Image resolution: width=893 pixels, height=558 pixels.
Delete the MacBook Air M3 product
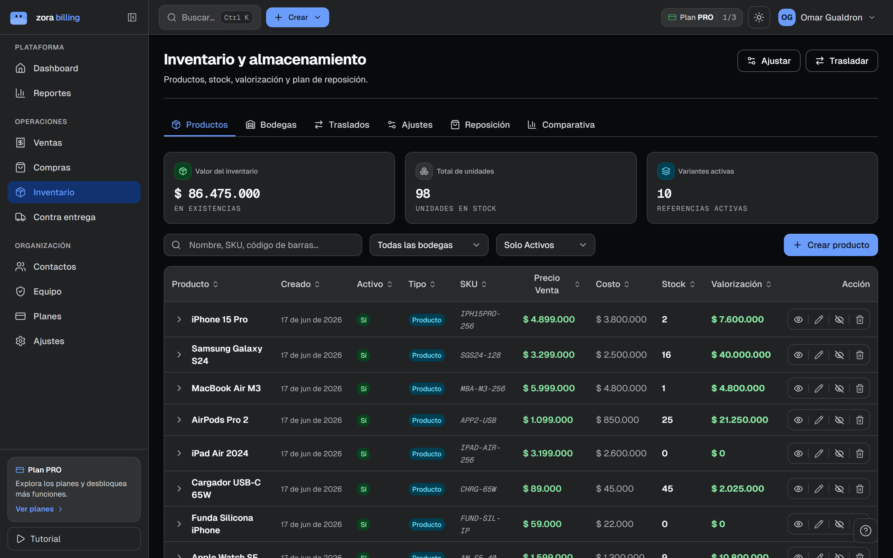860,389
